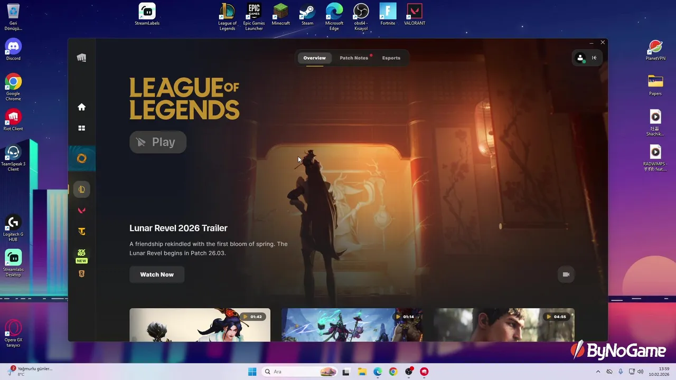Open the orange ring featured icon in sidebar
The width and height of the screenshot is (676, 380).
(81, 158)
